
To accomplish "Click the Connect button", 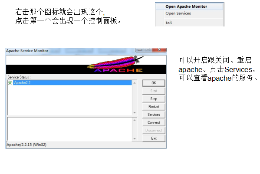I will [154, 122].
